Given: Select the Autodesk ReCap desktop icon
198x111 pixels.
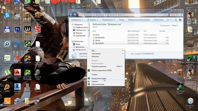Looking at the screenshot, I should pyautogui.click(x=17, y=89).
